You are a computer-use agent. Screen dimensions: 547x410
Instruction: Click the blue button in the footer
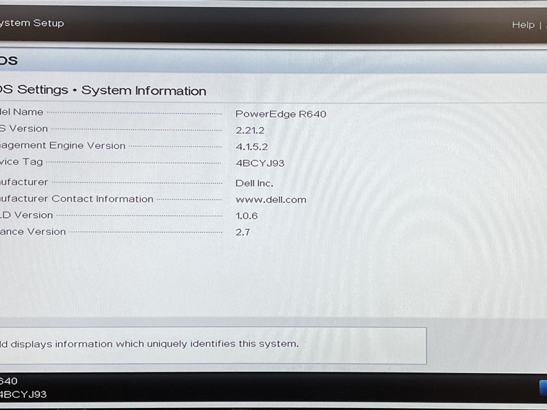(543, 388)
